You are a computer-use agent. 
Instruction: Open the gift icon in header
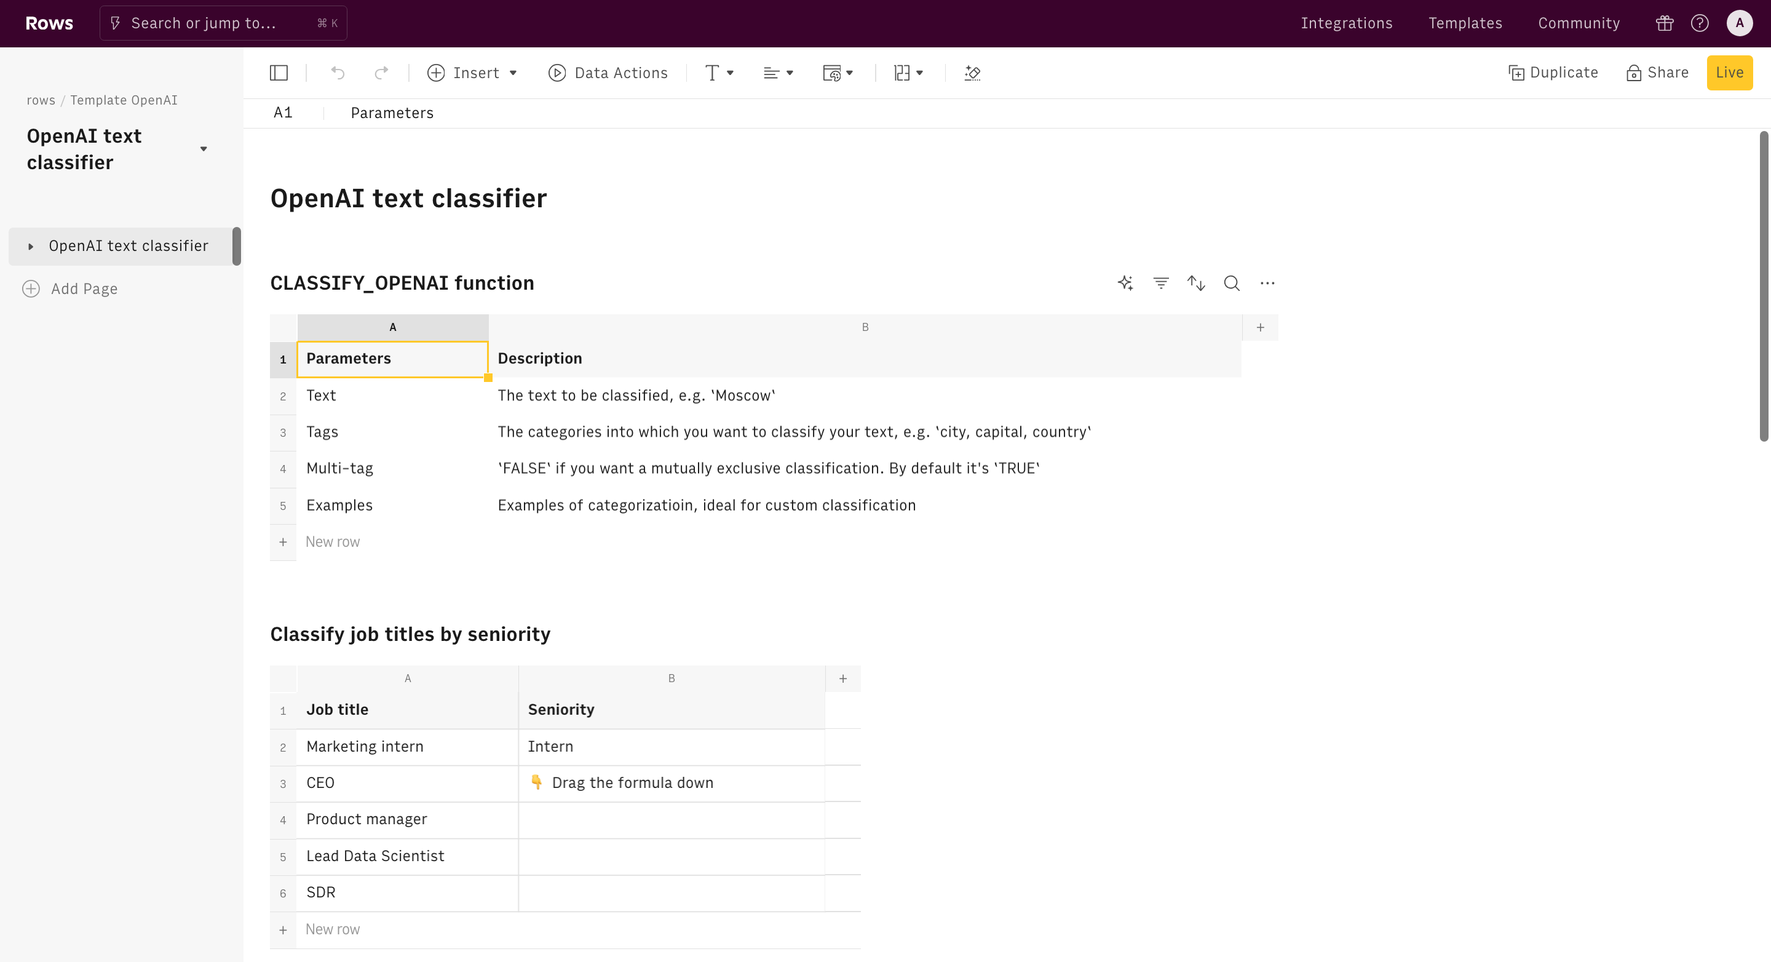(1665, 23)
